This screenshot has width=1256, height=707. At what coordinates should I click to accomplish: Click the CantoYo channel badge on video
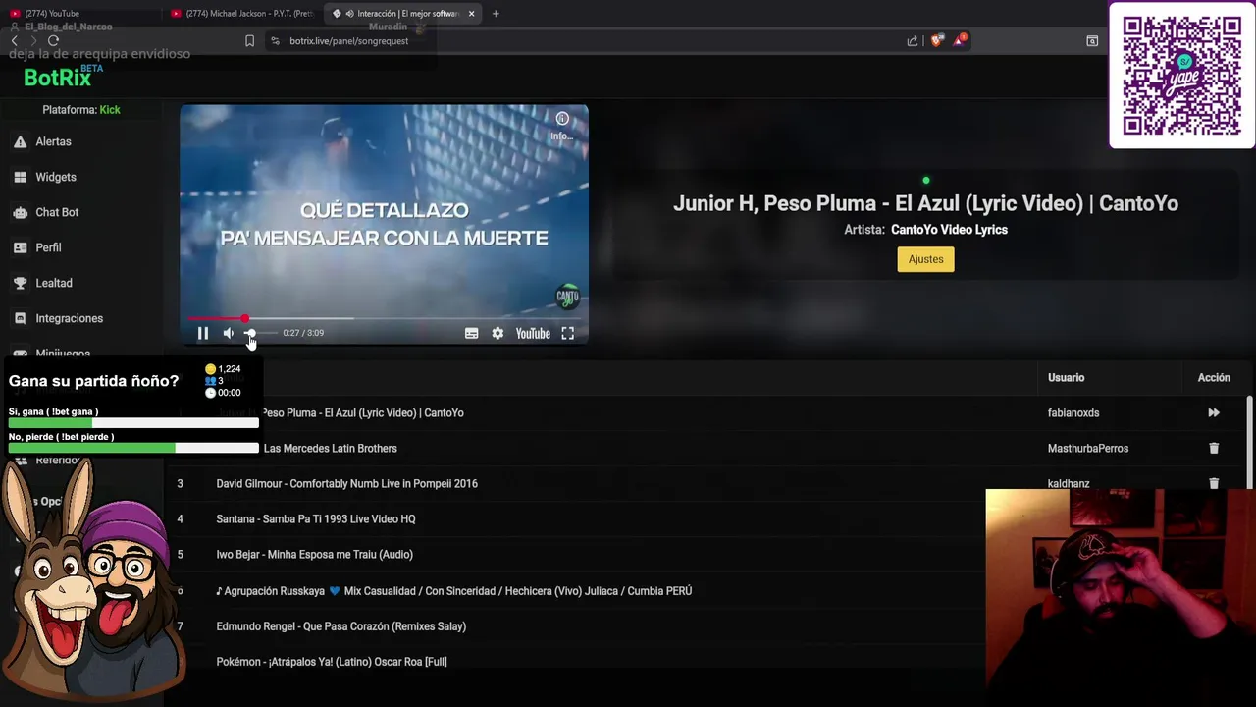567,296
